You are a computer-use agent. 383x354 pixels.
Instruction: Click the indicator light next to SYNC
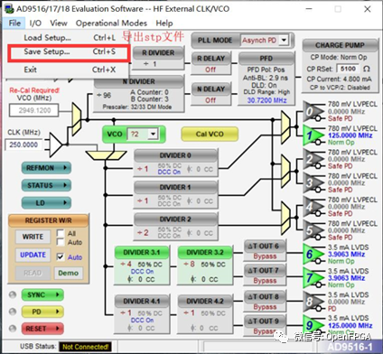[13, 294]
